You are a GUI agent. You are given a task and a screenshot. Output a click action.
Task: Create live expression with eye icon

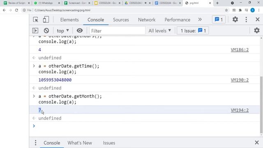(80, 30)
